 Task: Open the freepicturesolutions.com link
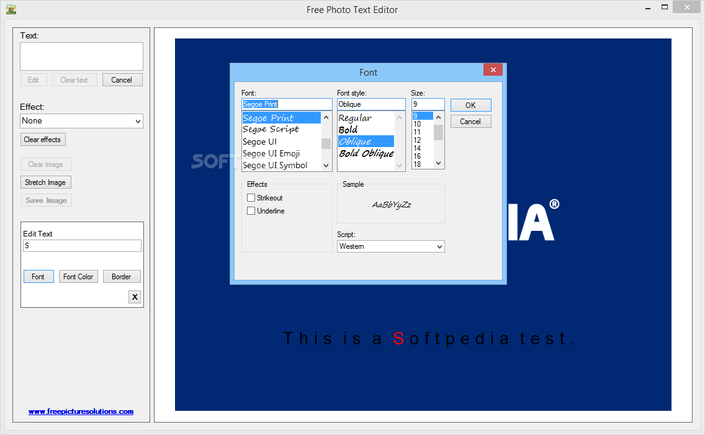81,411
